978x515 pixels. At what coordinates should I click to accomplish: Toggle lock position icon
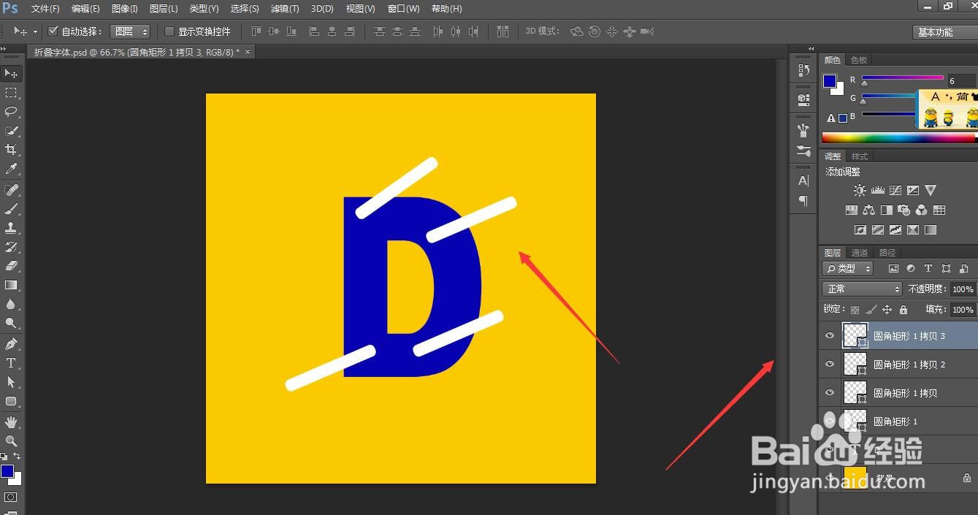click(887, 310)
